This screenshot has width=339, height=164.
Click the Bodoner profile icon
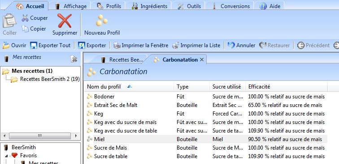(90, 97)
